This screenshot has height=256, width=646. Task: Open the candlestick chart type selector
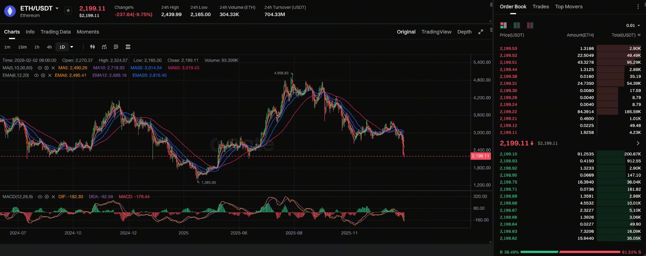[92, 47]
